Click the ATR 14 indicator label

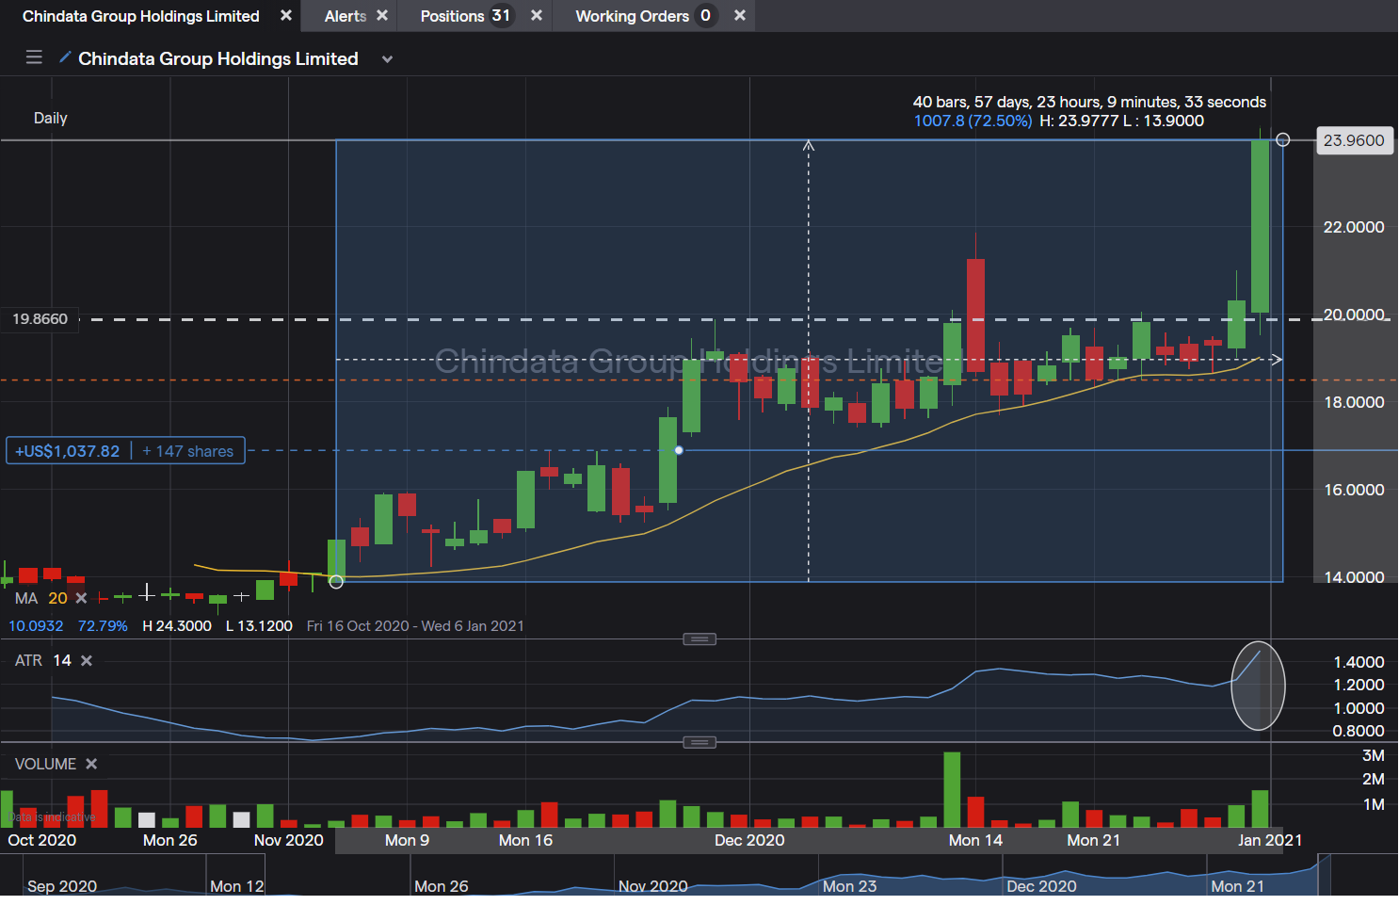pos(43,661)
